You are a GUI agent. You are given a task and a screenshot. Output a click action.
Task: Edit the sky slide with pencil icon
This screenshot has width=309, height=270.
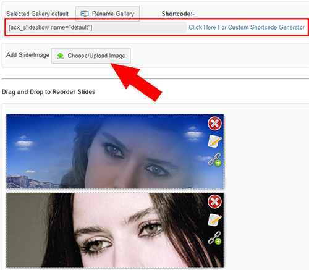click(x=214, y=141)
